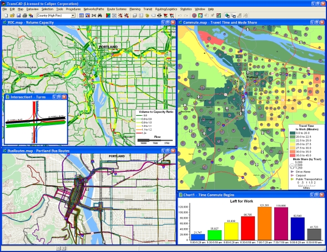Select the orange 7:00-7:29 am bar

coord(265,224)
